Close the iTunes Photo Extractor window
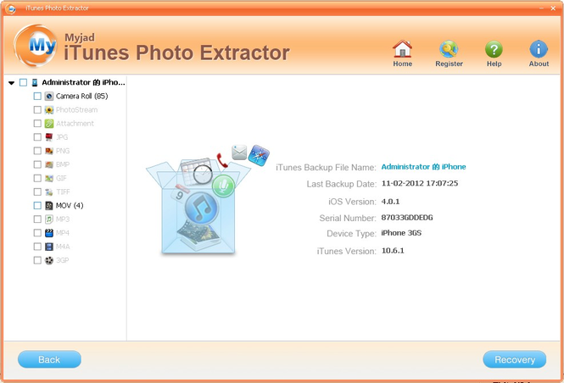564x383 pixels. [x=553, y=8]
